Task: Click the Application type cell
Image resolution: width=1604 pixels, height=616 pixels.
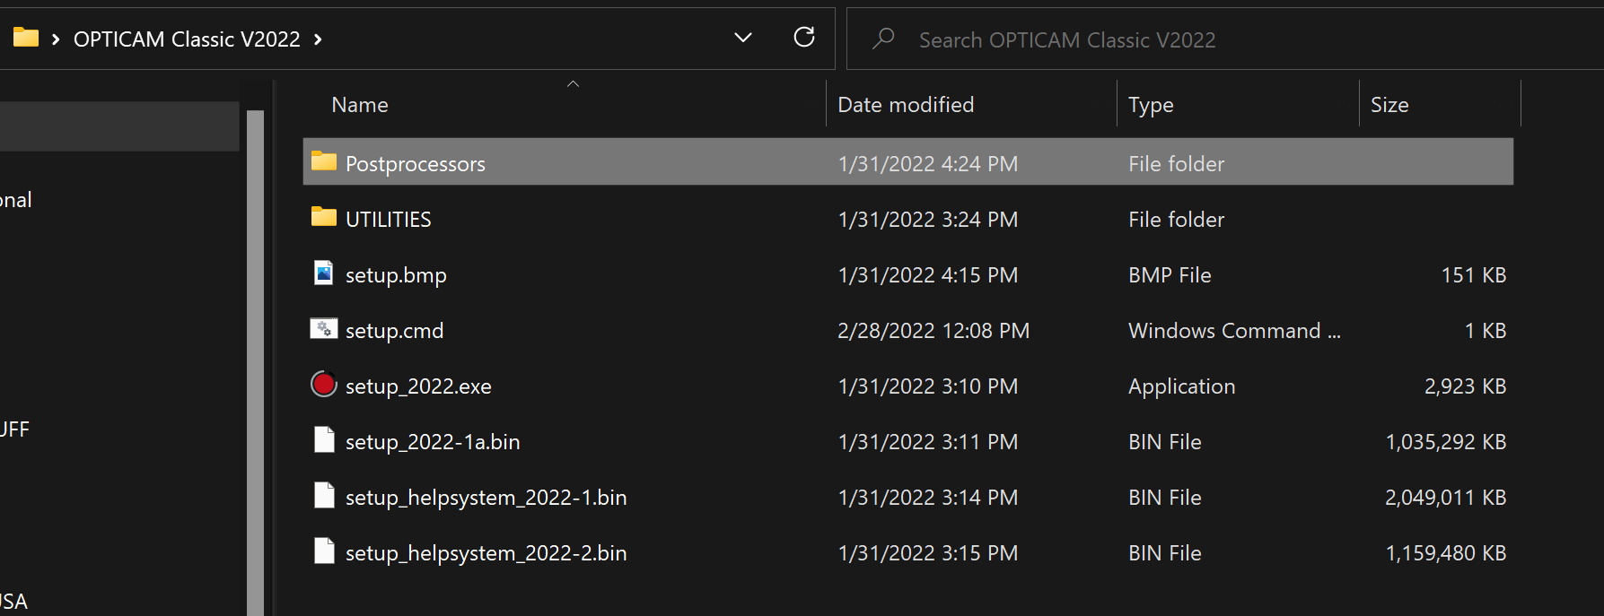Action: [1181, 386]
